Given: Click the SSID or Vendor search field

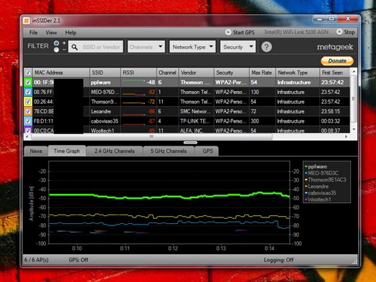Looking at the screenshot, I should point(95,47).
